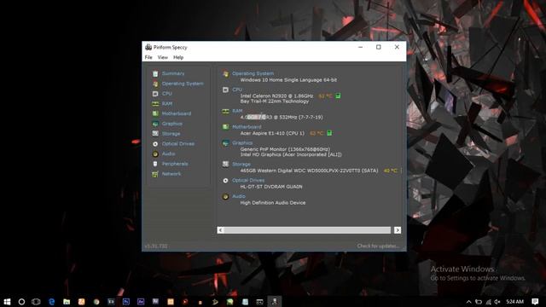The image size is (546, 307).
Task: Open Cortana search circle on taskbar
Action: (21, 302)
